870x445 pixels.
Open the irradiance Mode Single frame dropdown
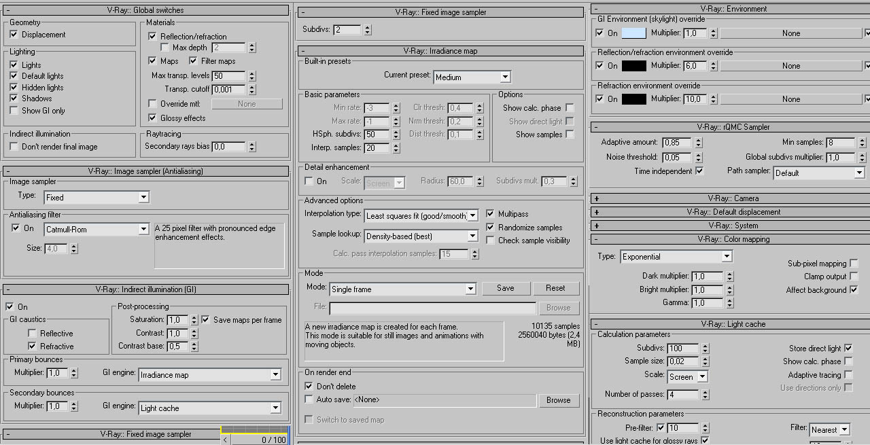[x=402, y=289]
